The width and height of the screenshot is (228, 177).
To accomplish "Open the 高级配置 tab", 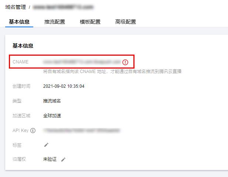I will [x=126, y=22].
